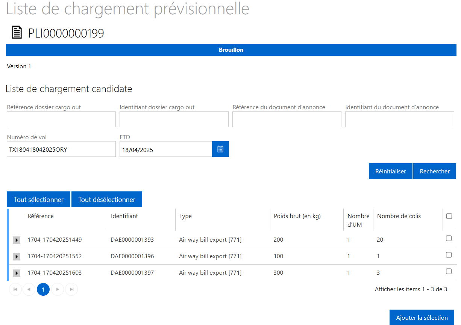The height and width of the screenshot is (325, 461).
Task: Open the ETD calendar date picker
Action: click(220, 149)
